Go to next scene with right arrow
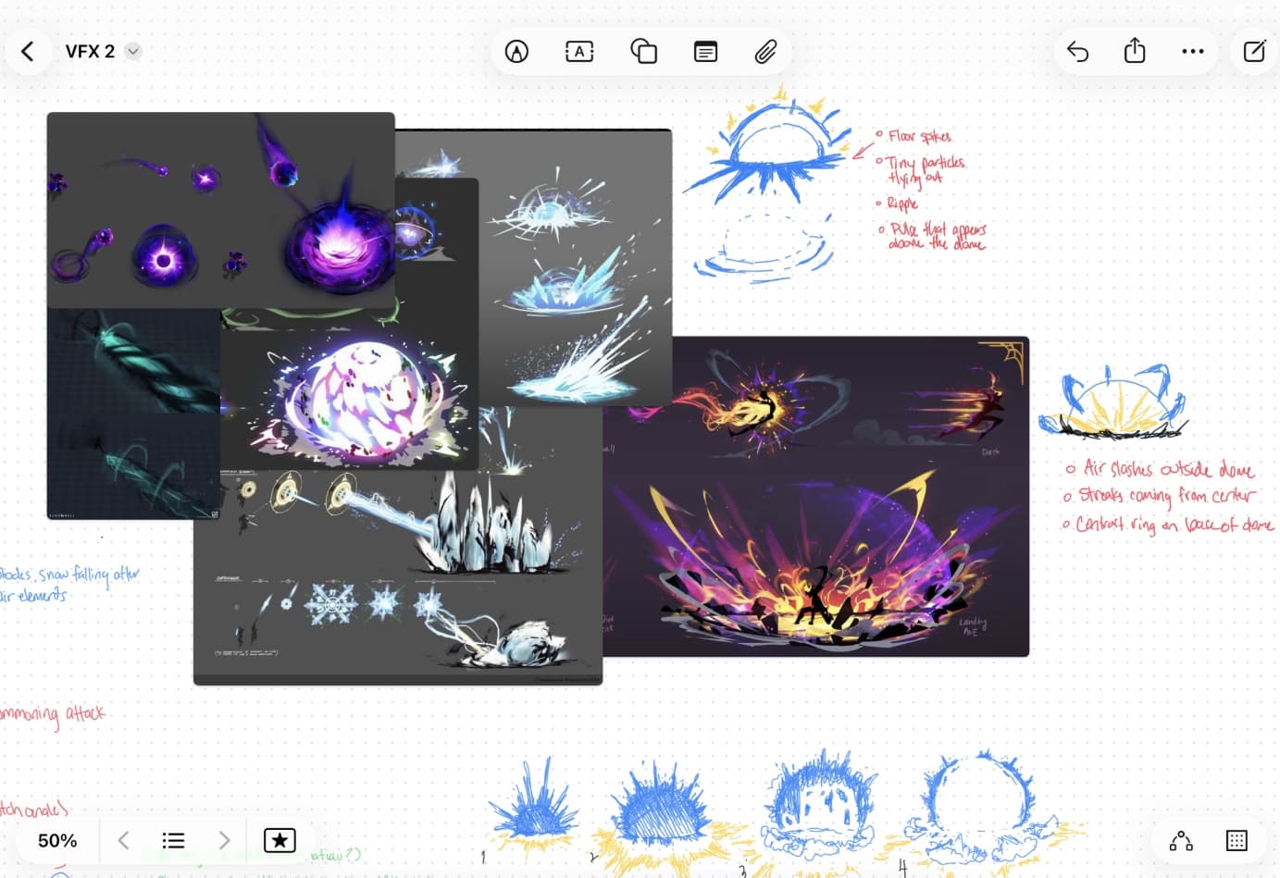The width and height of the screenshot is (1280, 878). 224,840
